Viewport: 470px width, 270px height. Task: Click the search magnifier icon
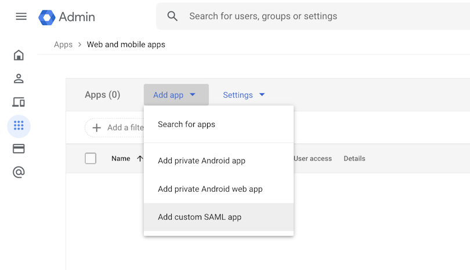[172, 16]
